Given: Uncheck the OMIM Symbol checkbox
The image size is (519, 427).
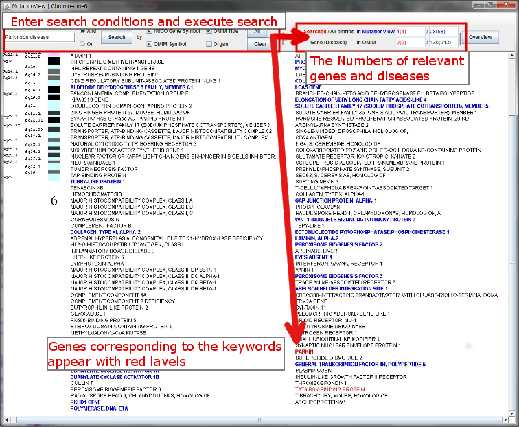Looking at the screenshot, I should pos(150,44).
